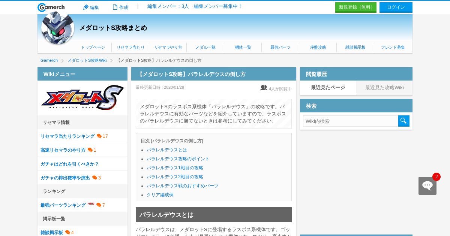Click the メダロットS攻略まとめ title
Screen dimensions: 450x236
[113, 28]
